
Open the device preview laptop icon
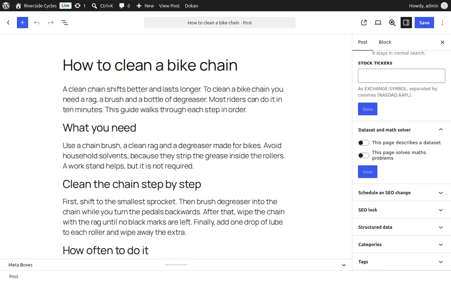(x=378, y=23)
